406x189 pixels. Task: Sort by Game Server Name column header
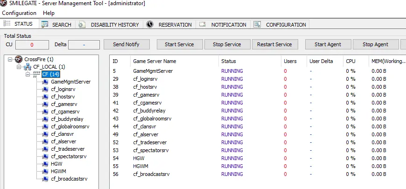click(x=174, y=61)
